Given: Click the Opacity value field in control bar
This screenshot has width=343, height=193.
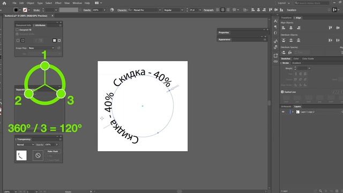Looking at the screenshot, I should (97, 10).
